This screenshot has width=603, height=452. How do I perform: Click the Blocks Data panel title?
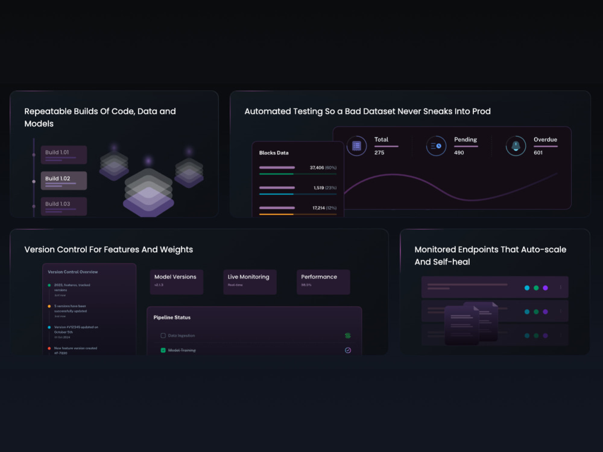274,152
